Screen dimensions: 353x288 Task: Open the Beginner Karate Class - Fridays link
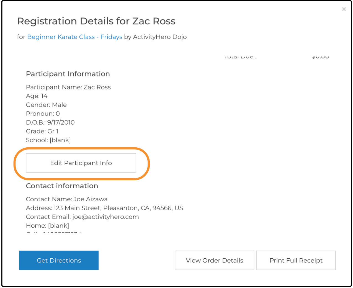click(x=75, y=37)
